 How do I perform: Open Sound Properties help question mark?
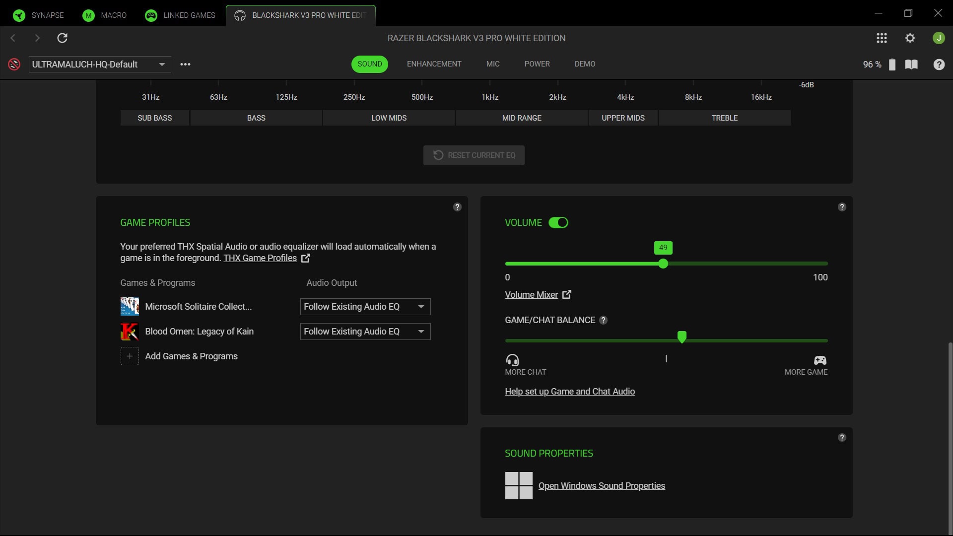coord(842,438)
